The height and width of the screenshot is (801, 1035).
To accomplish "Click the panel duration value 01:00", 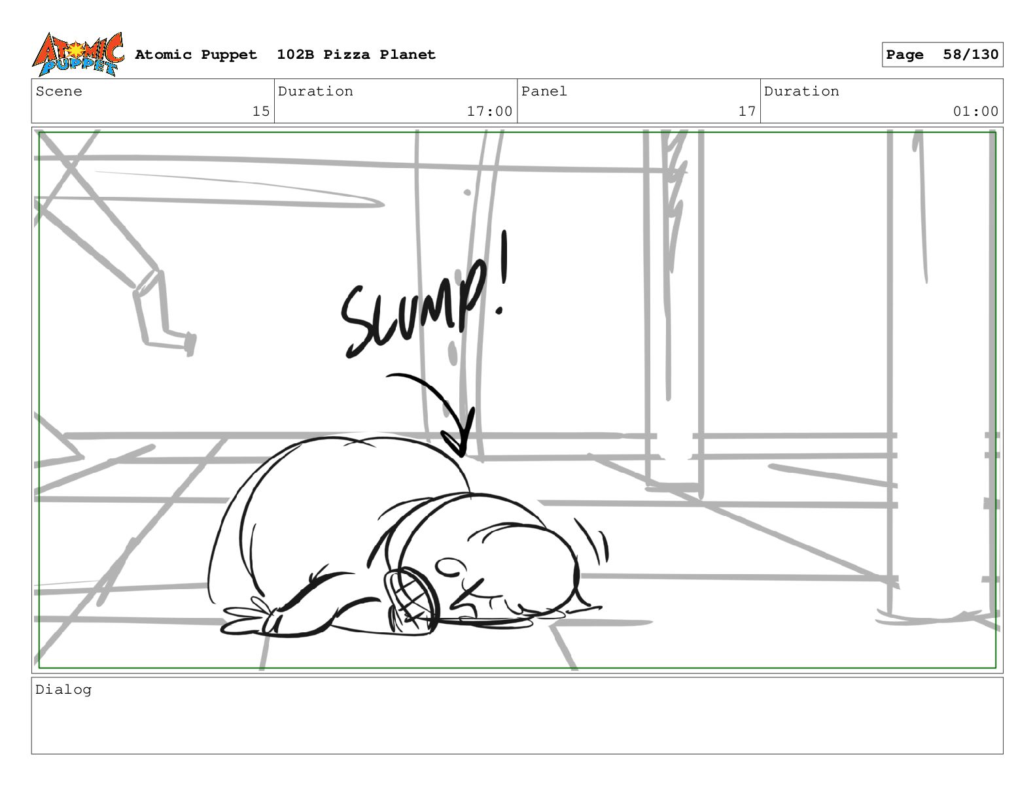I will (x=975, y=112).
